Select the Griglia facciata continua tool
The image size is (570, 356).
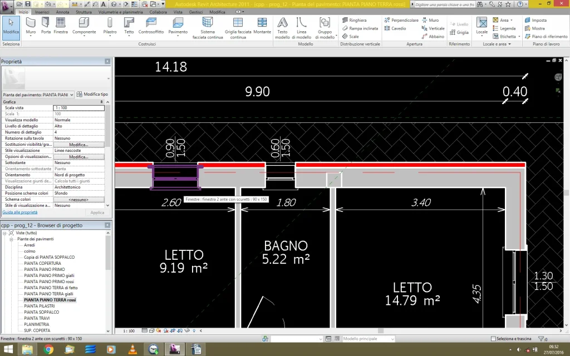238,28
